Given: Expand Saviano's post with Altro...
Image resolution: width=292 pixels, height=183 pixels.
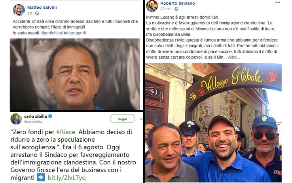Looking at the screenshot, I should 234,57.
